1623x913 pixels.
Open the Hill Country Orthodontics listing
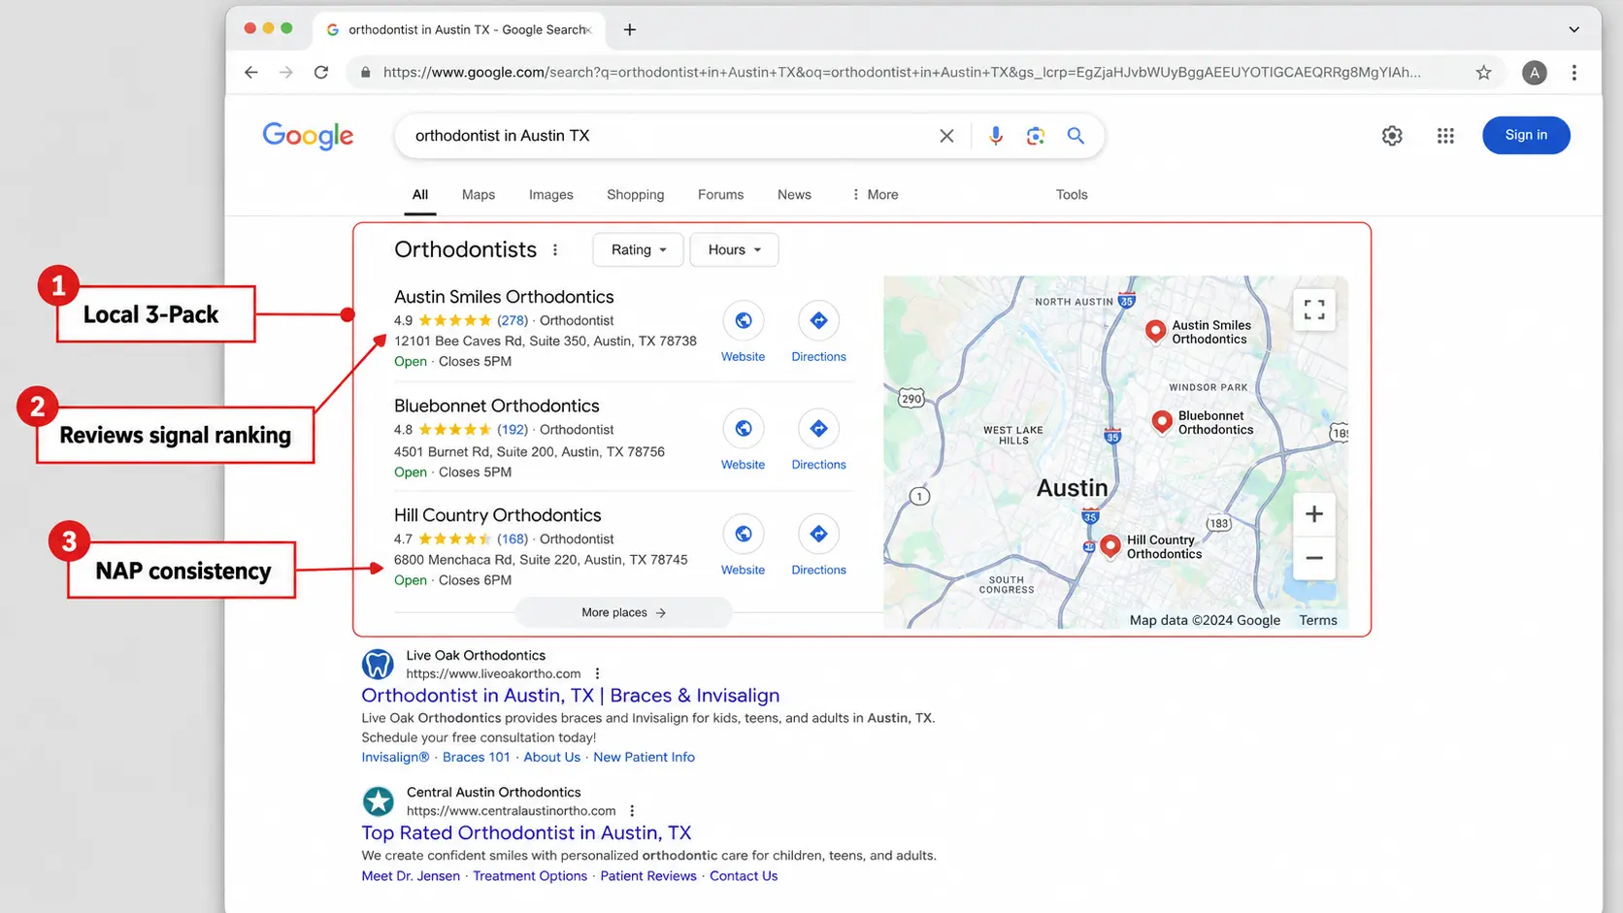[497, 515]
